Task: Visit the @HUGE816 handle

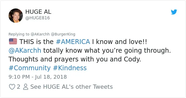Action: click(x=37, y=18)
